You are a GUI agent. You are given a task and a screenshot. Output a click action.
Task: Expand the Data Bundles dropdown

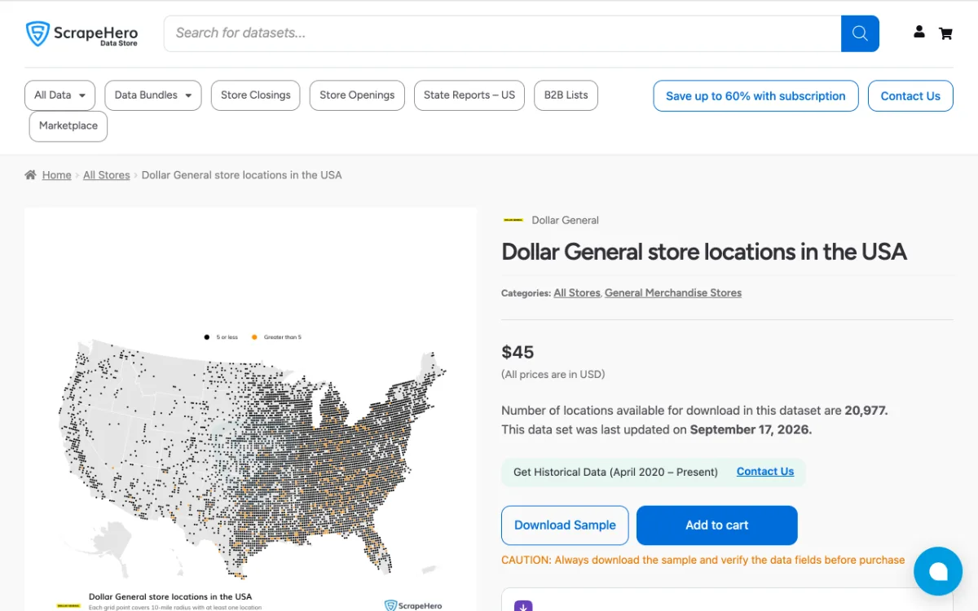153,95
